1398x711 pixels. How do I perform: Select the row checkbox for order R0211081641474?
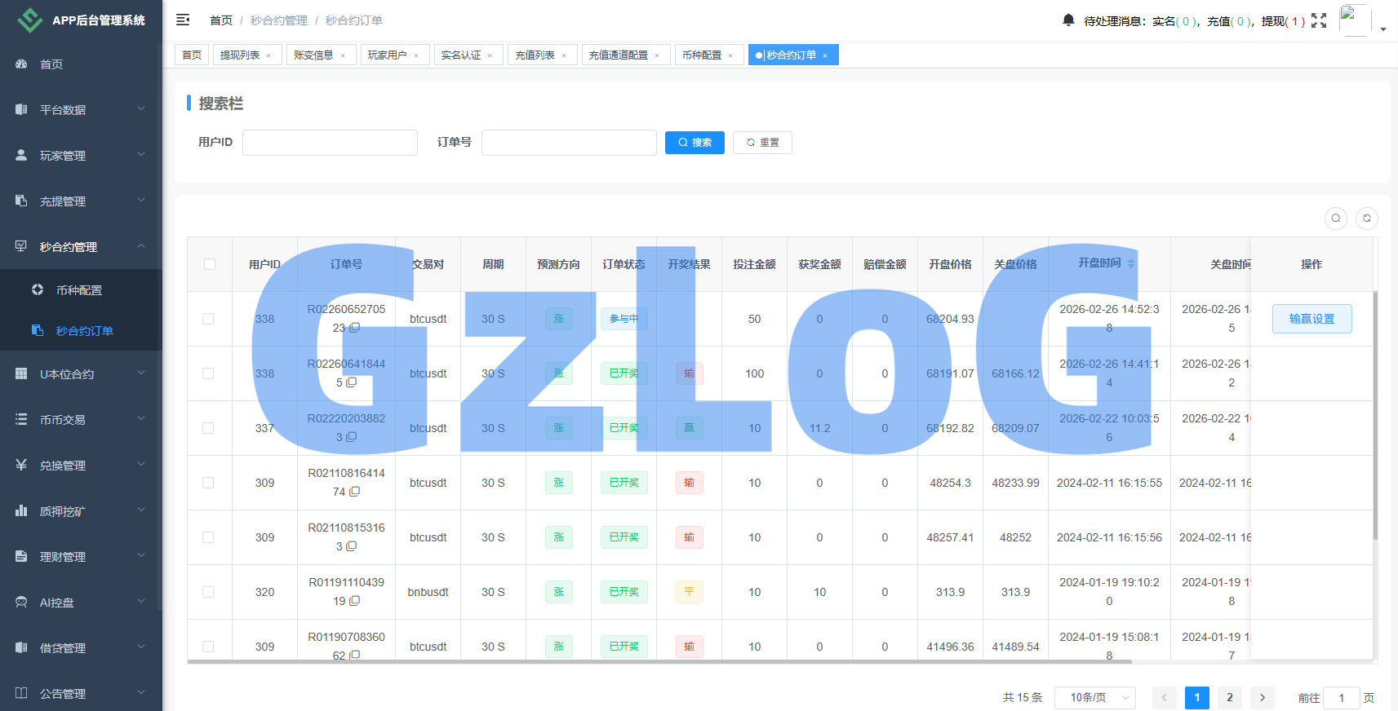[208, 483]
